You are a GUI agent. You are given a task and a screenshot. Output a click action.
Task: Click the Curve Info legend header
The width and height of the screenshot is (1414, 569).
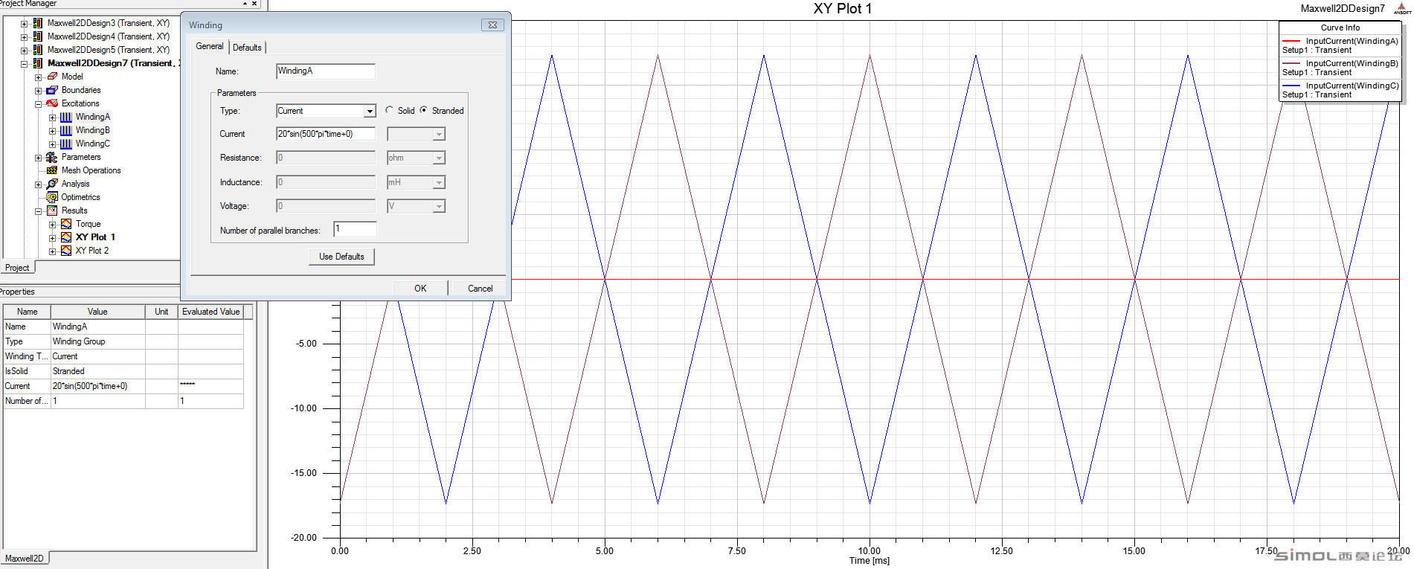pos(1340,28)
